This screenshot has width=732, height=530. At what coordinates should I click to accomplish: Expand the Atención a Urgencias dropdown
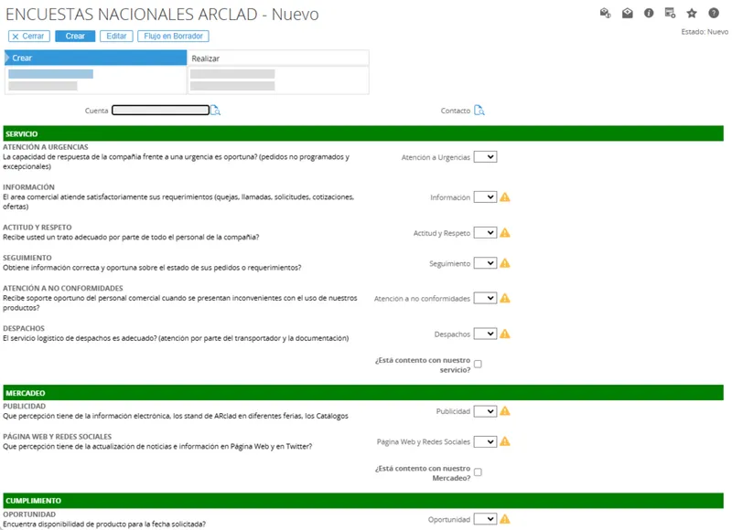pyautogui.click(x=485, y=157)
